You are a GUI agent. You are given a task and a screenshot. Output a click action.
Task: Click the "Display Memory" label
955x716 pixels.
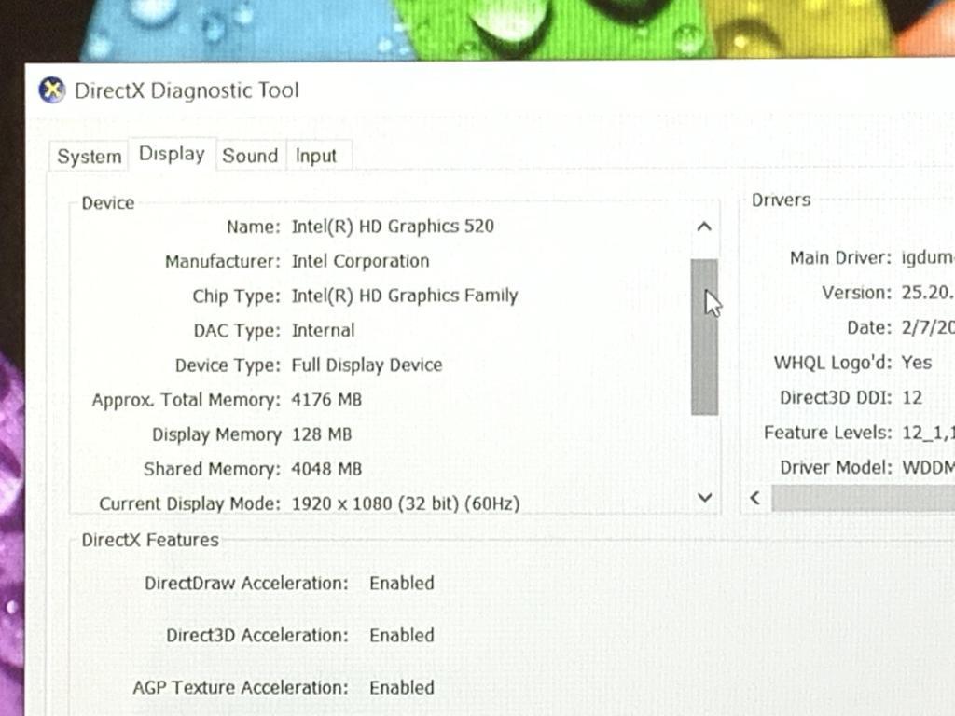point(216,434)
